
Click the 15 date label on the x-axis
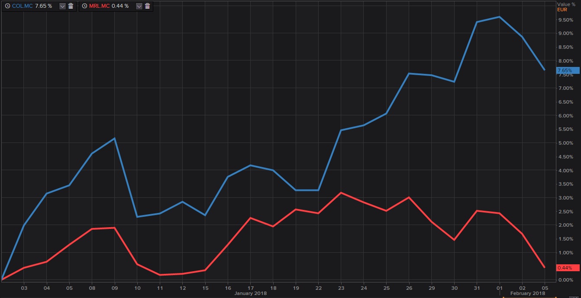[x=205, y=288]
